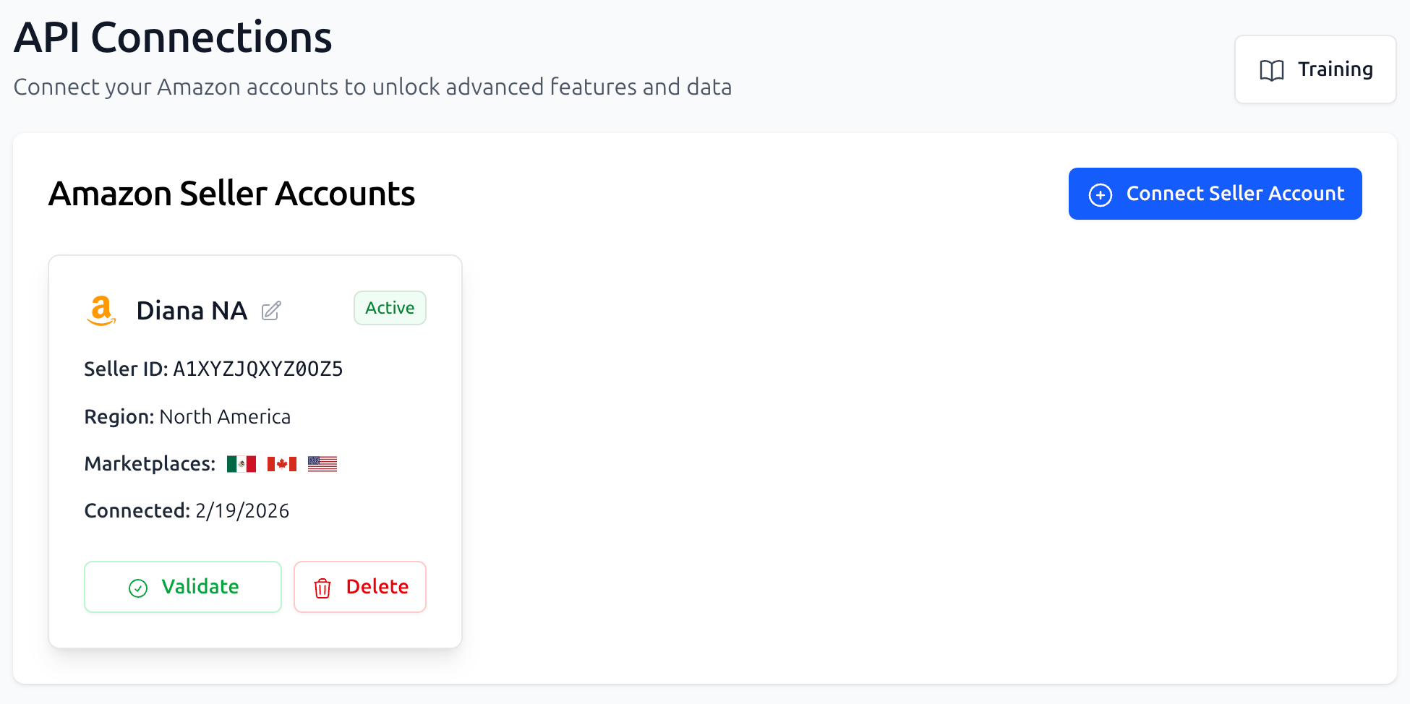Click the Active status badge
Screen dimensions: 1410x704
click(390, 307)
